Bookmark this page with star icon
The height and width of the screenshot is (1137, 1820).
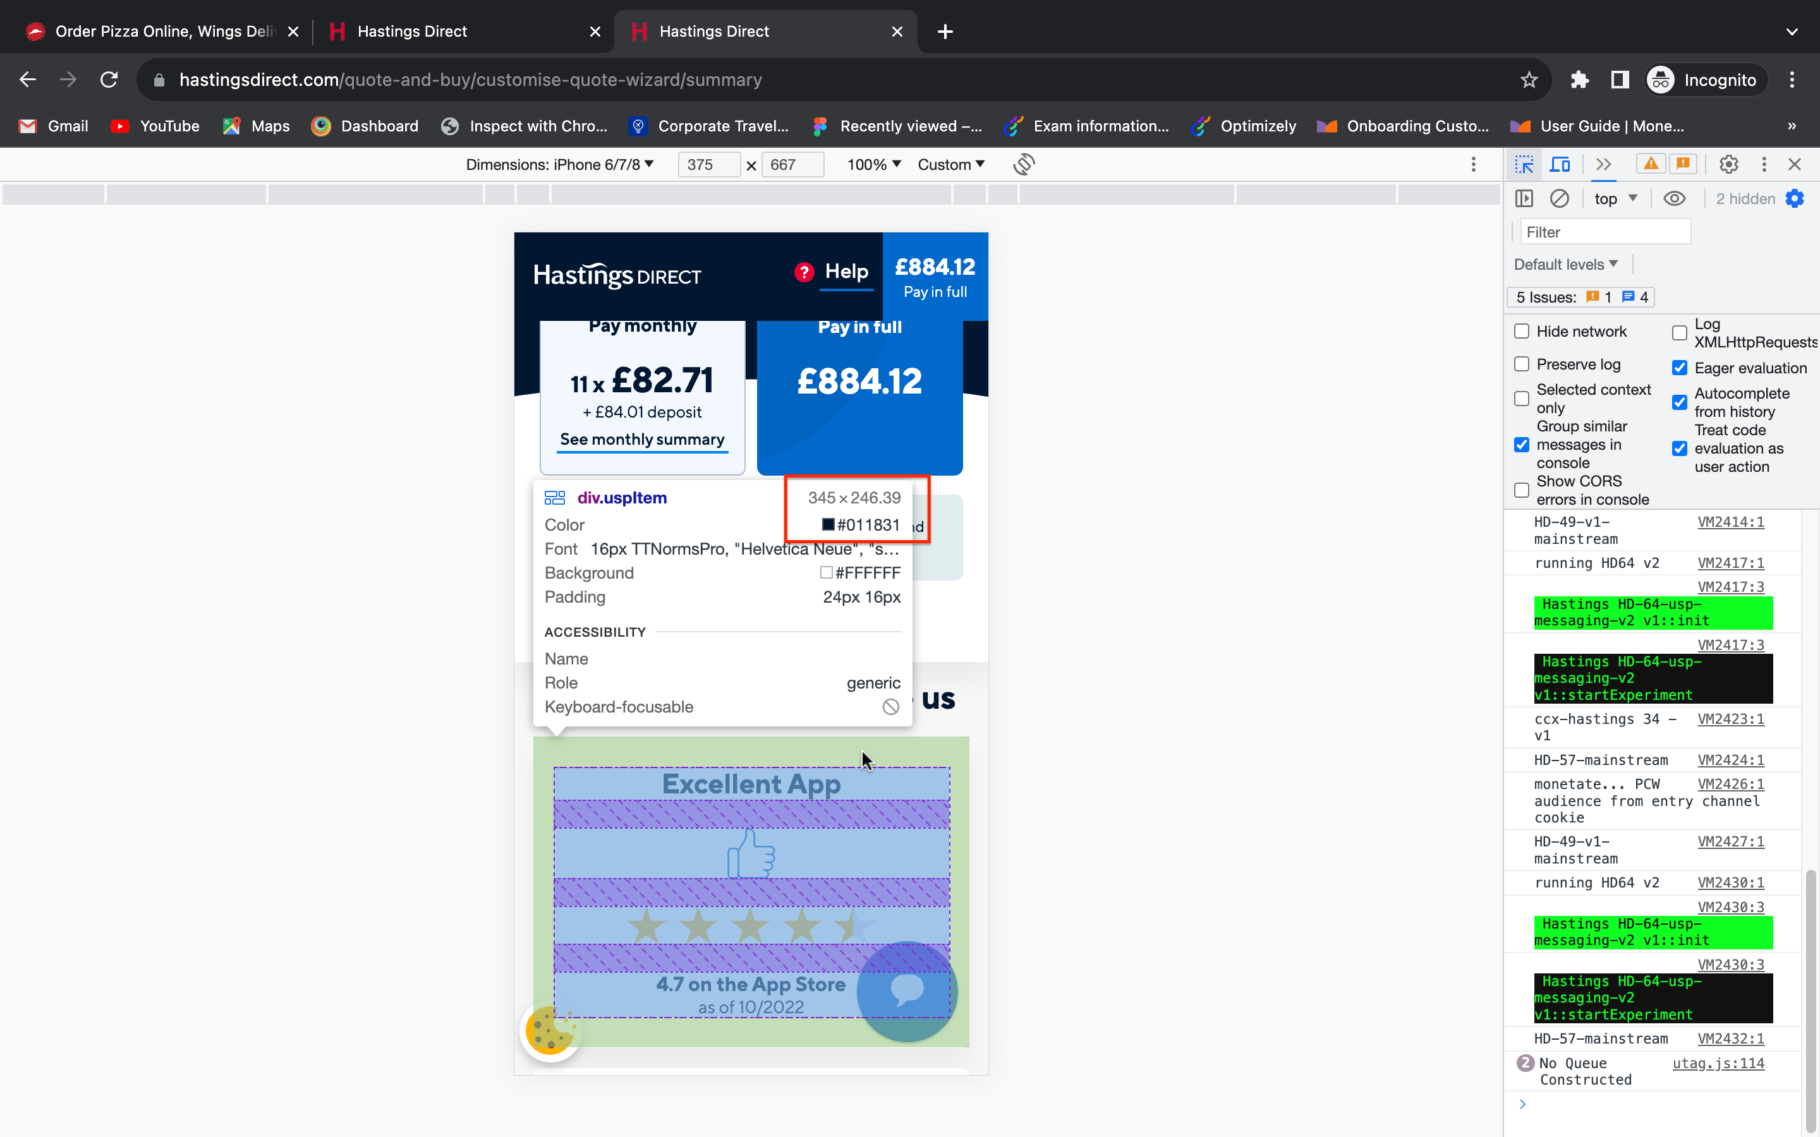click(x=1529, y=80)
